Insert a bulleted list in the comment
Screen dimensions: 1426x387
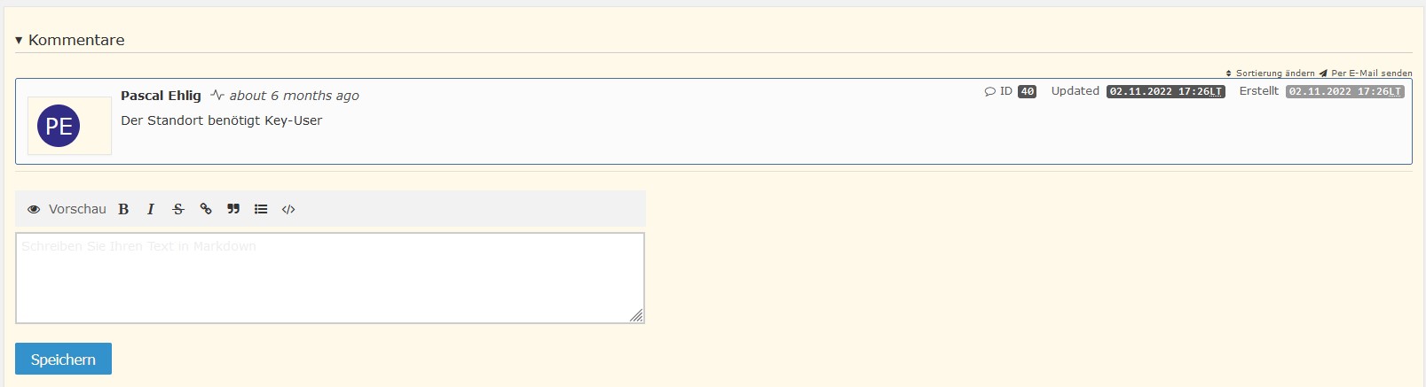tap(261, 209)
